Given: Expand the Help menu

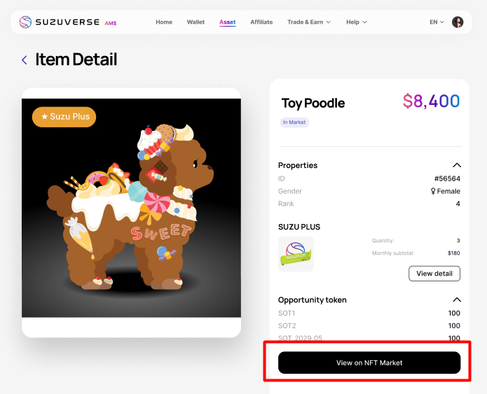Looking at the screenshot, I should coord(357,22).
